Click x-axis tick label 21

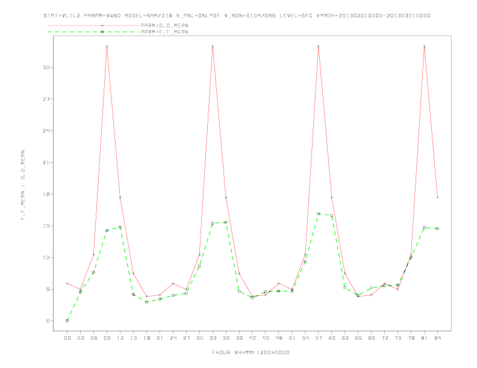point(160,338)
